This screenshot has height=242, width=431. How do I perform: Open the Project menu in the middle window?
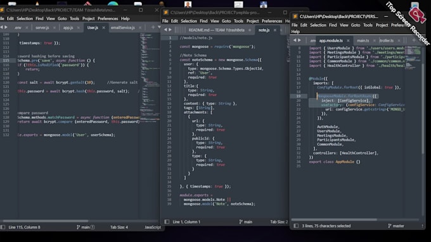click(252, 21)
